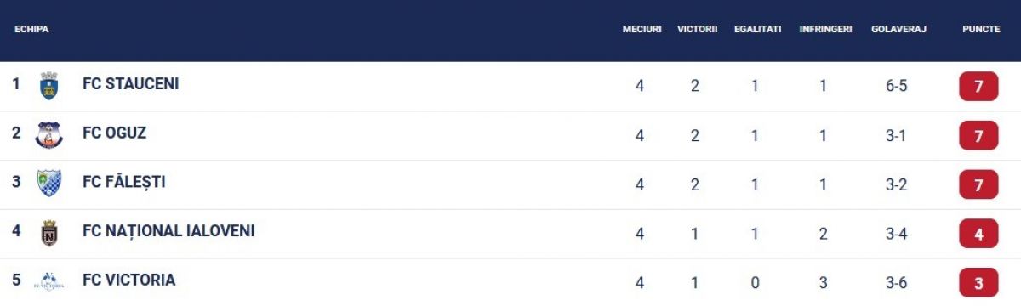The height and width of the screenshot is (306, 1021).
Task: Click the FC Stauceni club crest
Action: click(49, 86)
